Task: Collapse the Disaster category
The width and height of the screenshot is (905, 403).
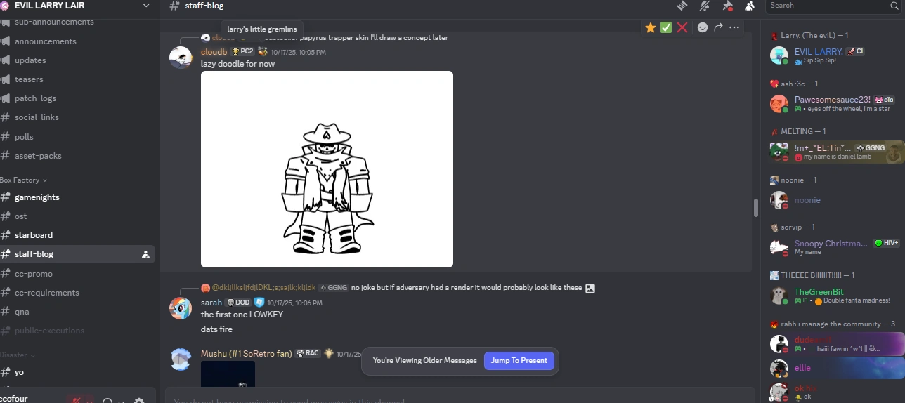Action: click(x=18, y=355)
